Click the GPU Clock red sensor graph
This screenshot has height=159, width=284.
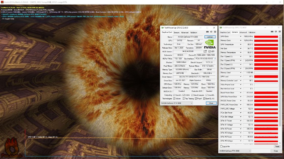(x=266, y=37)
